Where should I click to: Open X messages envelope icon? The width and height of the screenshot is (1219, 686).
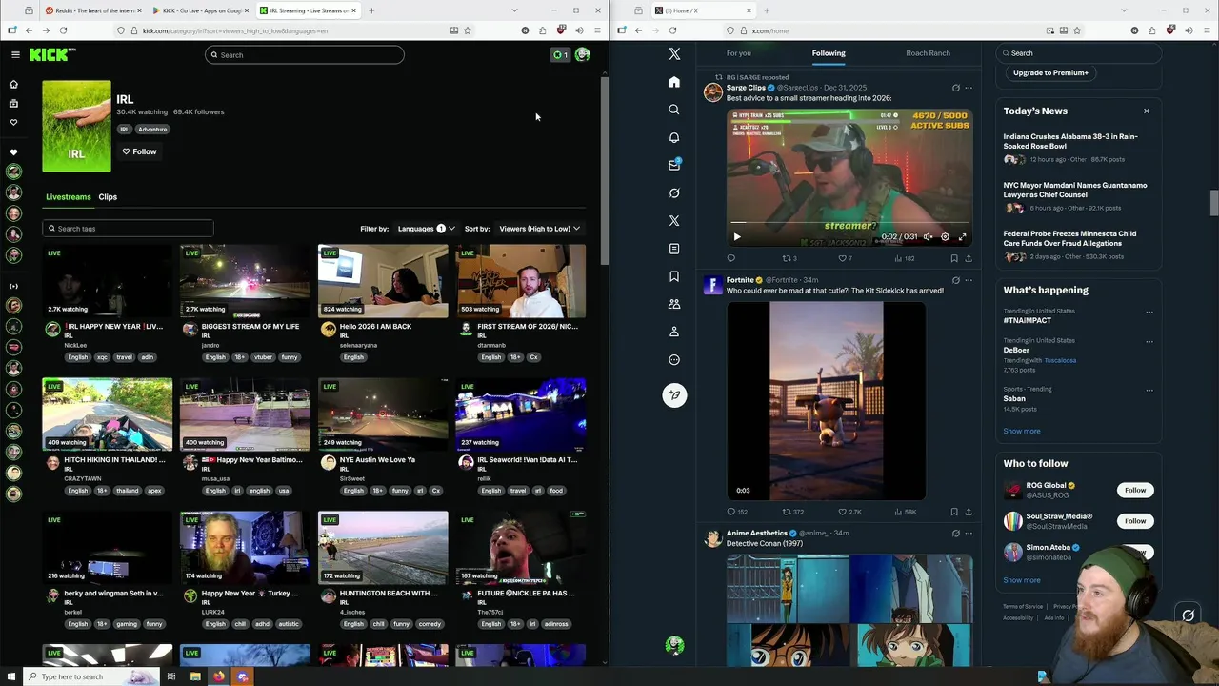click(674, 165)
